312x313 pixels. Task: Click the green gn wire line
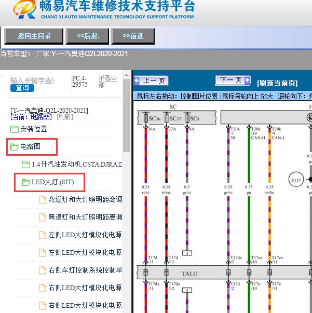(x=249, y=156)
